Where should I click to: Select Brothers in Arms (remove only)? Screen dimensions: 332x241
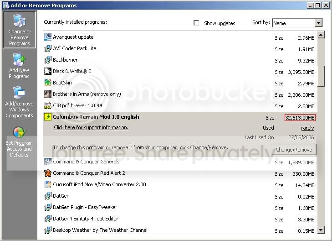[x=180, y=94]
